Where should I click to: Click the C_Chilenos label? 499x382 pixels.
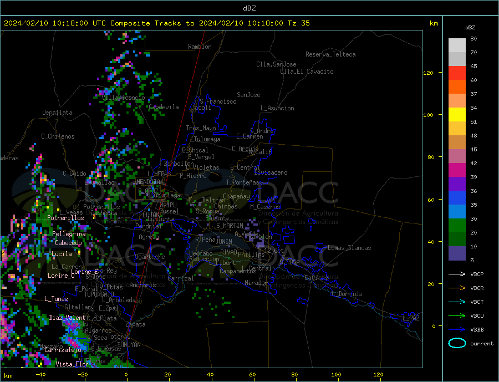tap(58, 136)
